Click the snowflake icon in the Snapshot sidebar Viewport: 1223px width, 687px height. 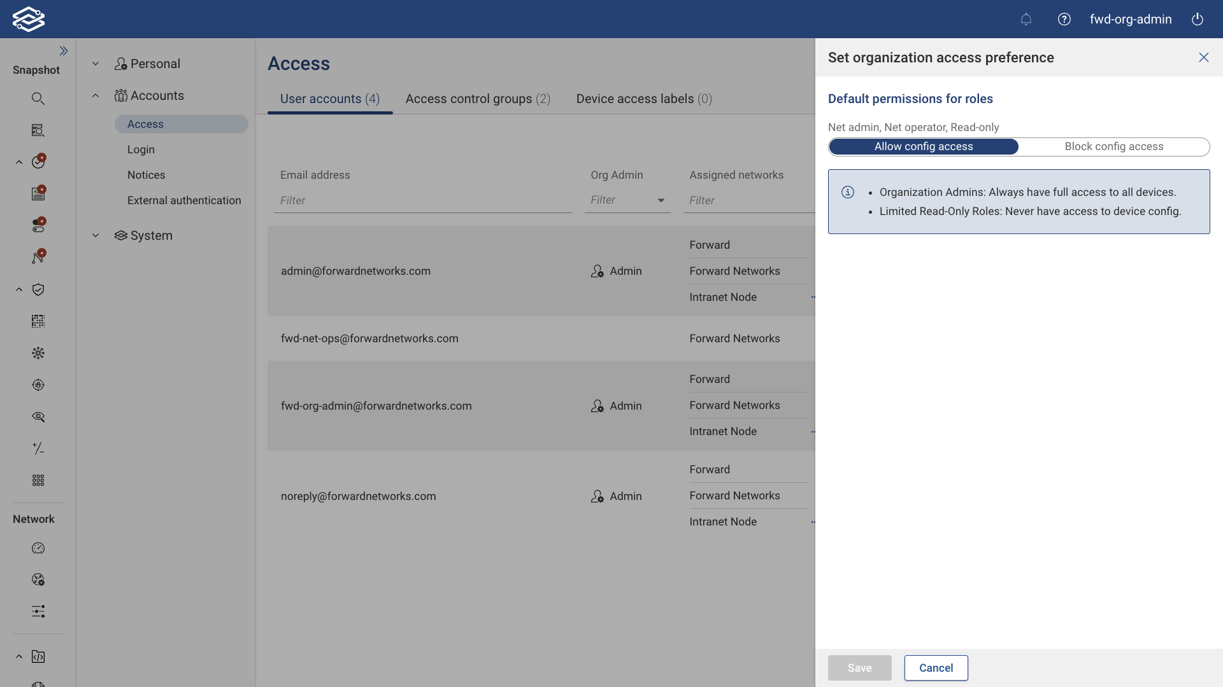coord(38,353)
